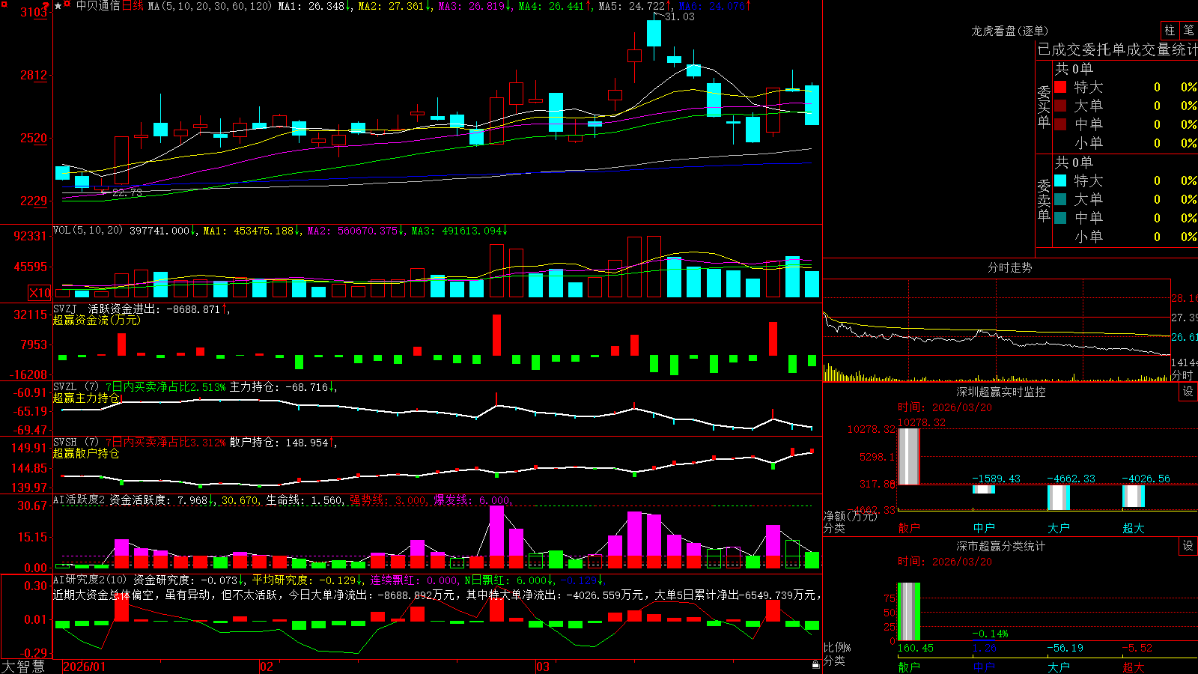The height and width of the screenshot is (674, 1198).
Task: Click the 委买单 section label
Action: (1044, 106)
